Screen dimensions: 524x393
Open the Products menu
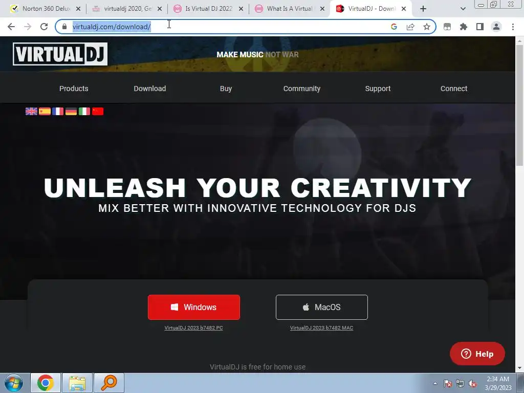click(x=74, y=89)
